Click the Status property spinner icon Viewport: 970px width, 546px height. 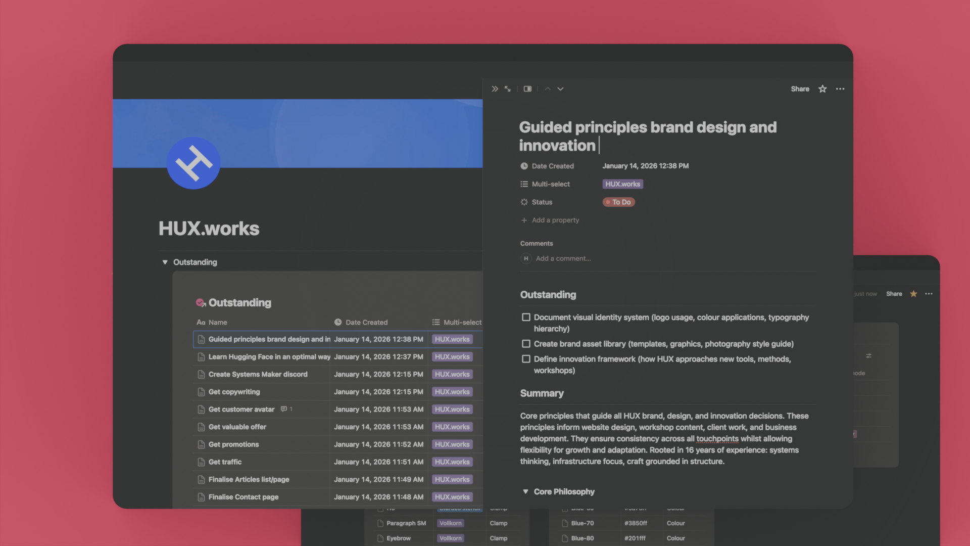pos(524,202)
